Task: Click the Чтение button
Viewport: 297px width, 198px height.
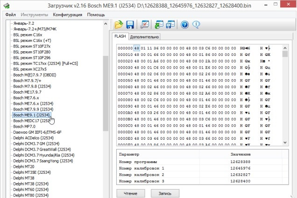Action: [130, 193]
